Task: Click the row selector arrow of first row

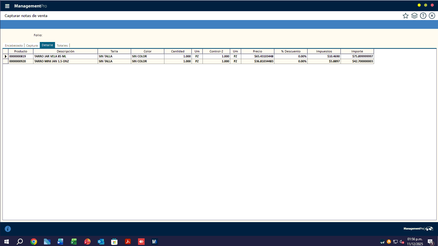Action: tap(5, 56)
